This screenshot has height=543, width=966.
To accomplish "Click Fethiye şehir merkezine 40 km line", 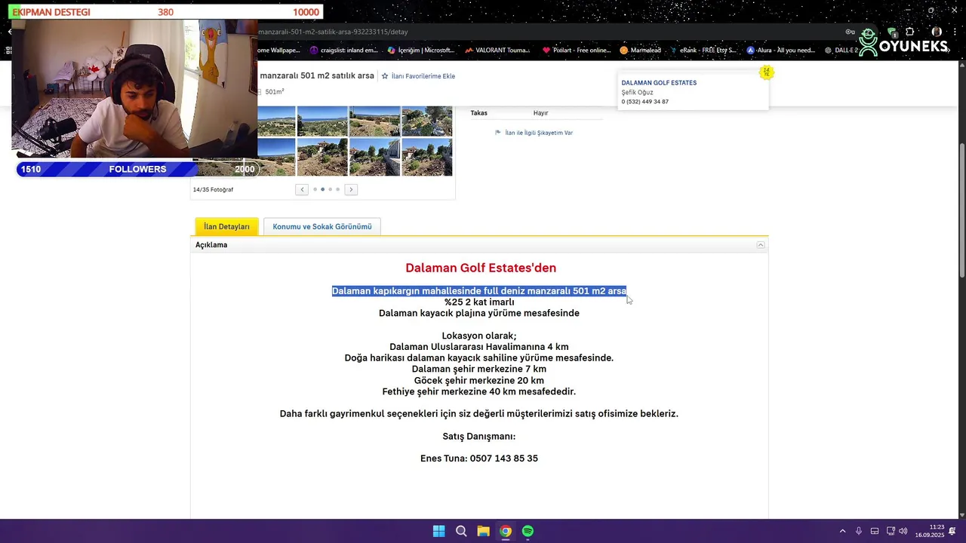I will 479,391.
